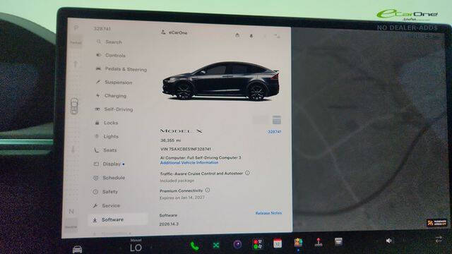Click the toggle icon beside Controls
Image resolution: width=452 pixels, height=254 pixels.
click(x=99, y=55)
